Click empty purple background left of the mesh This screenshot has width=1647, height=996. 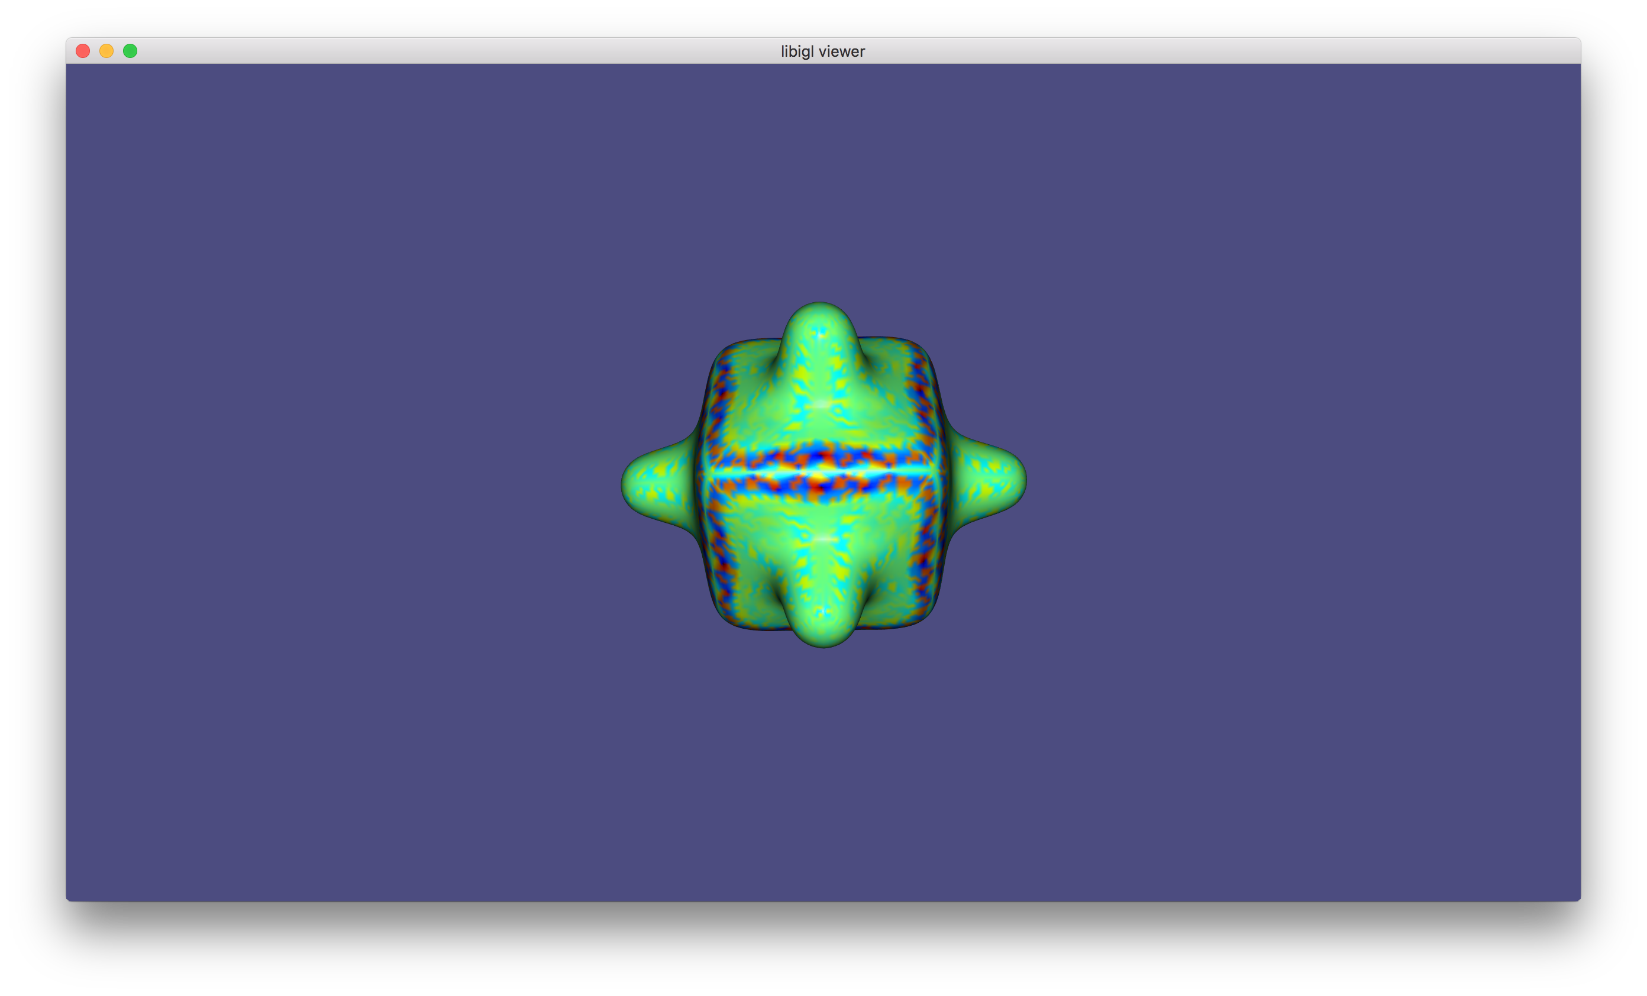click(x=334, y=481)
